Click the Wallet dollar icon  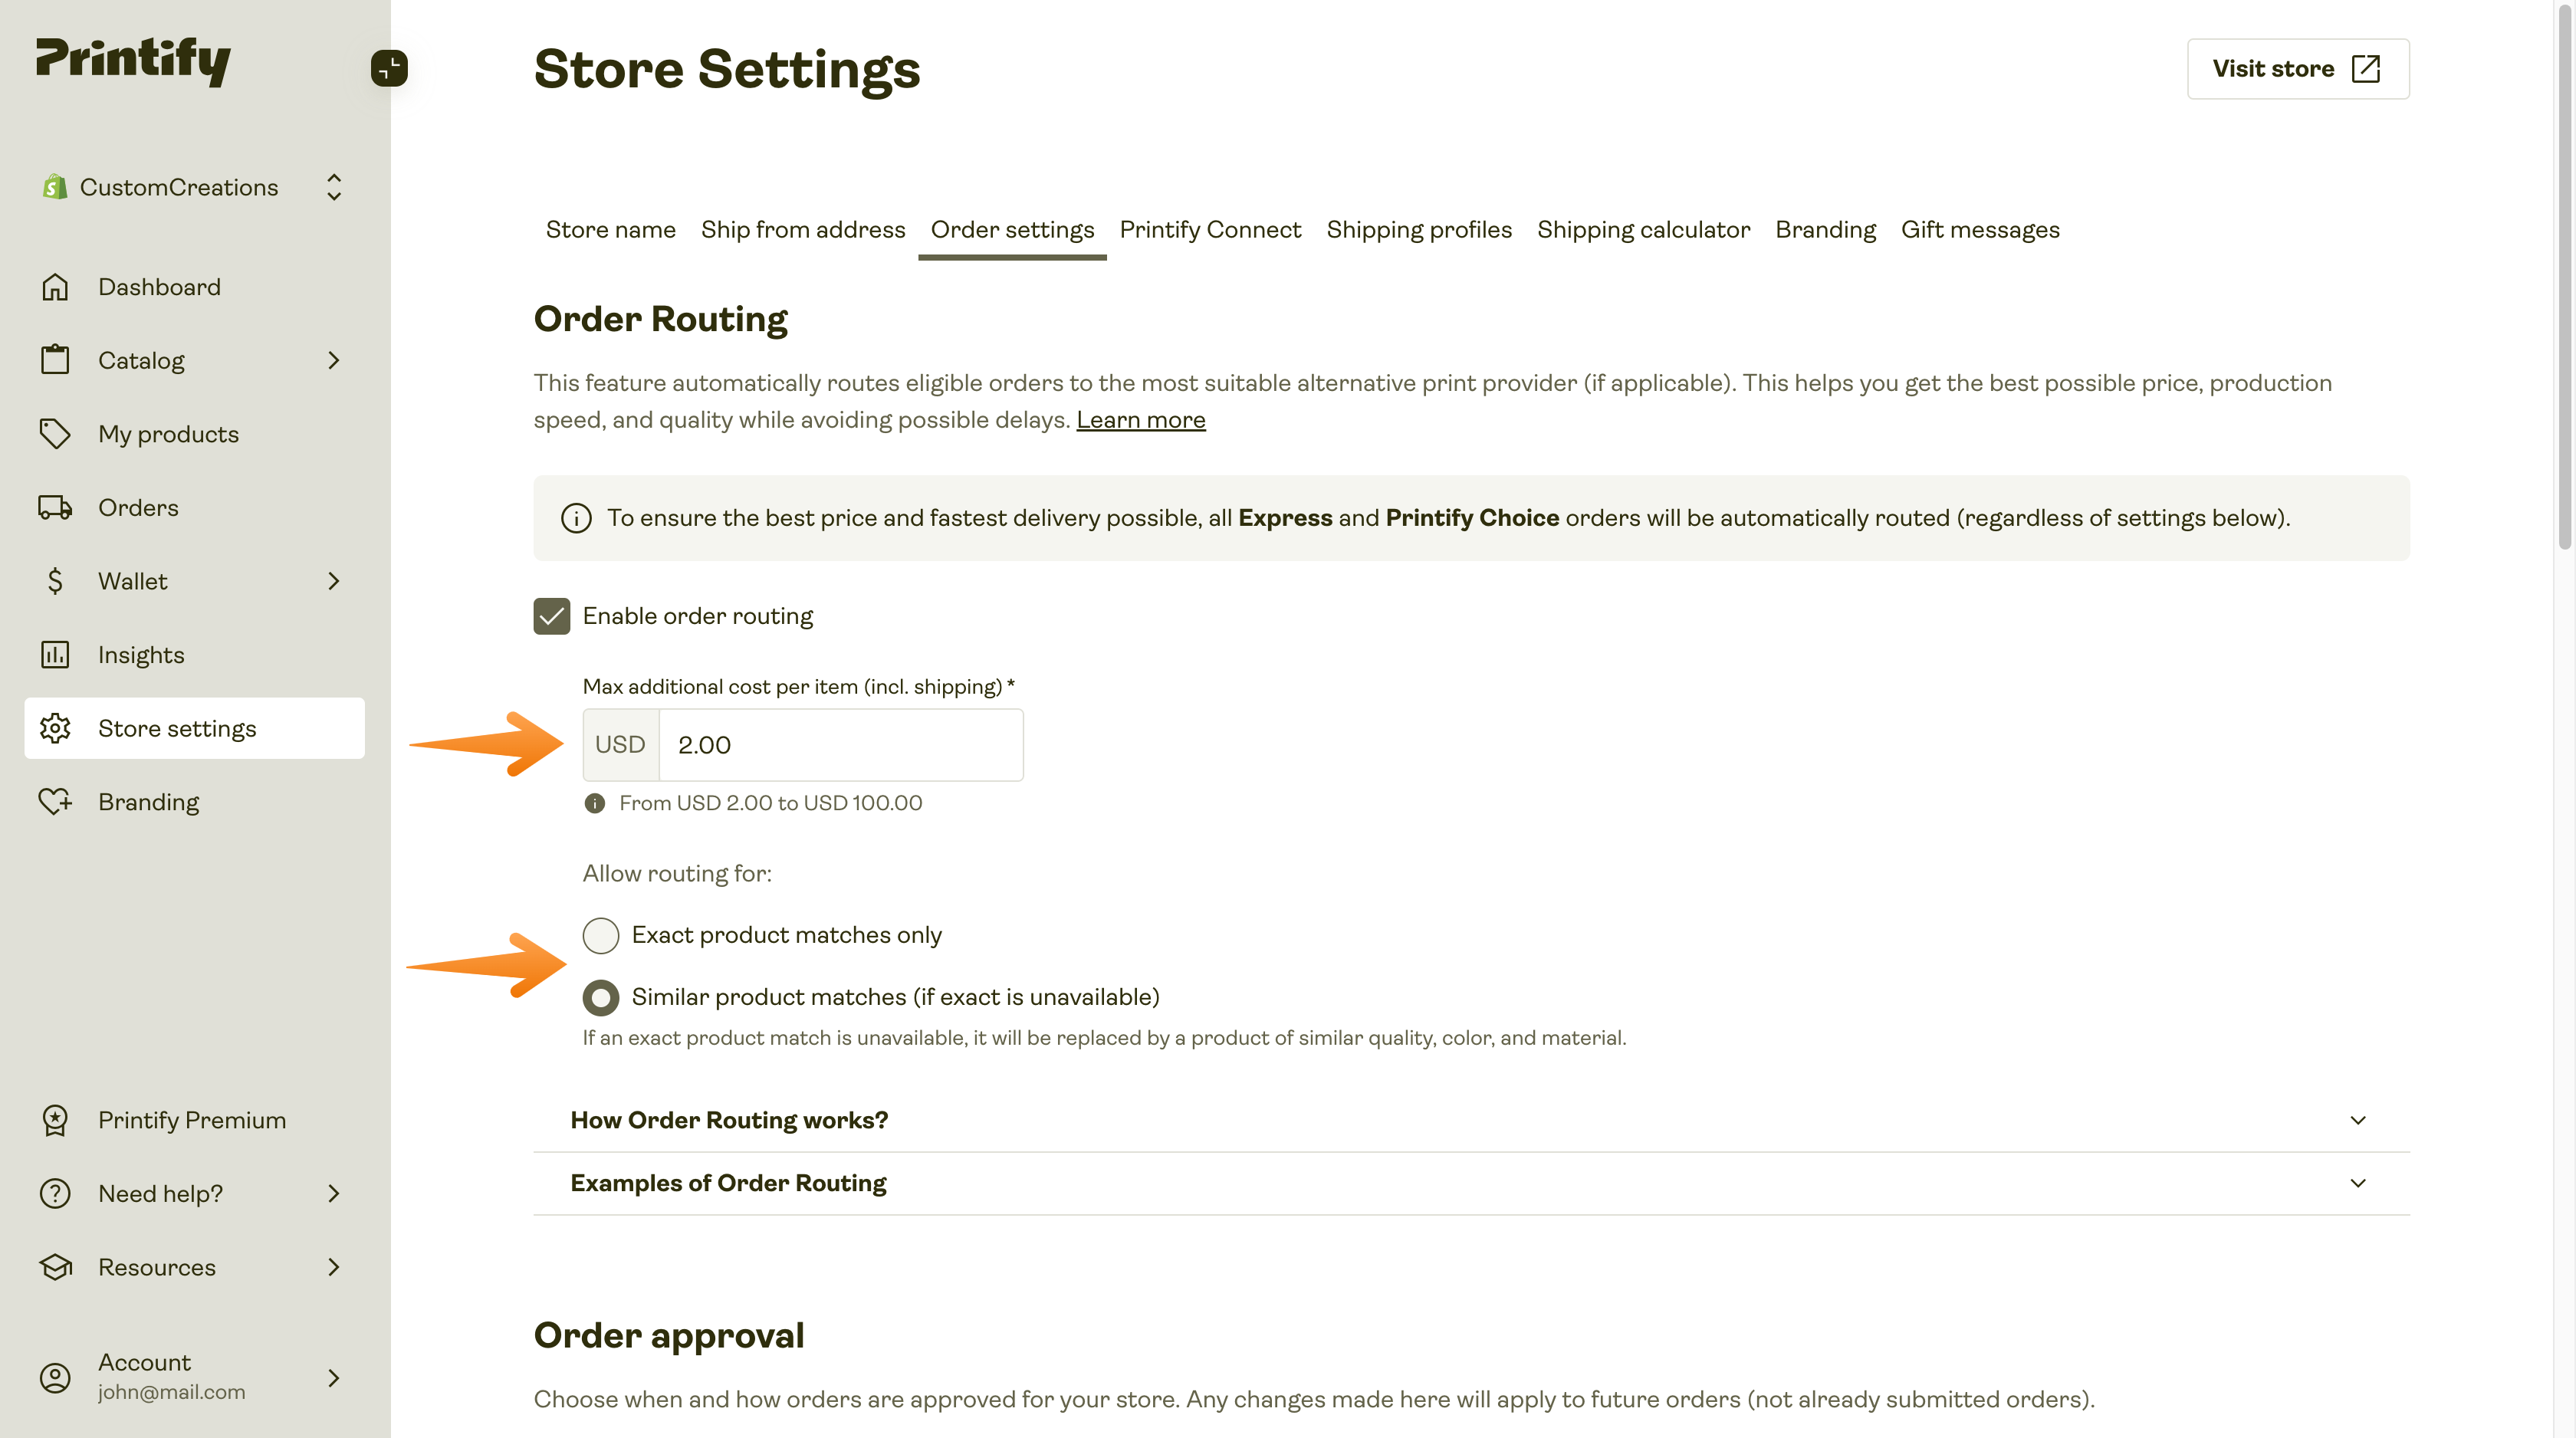tap(55, 581)
